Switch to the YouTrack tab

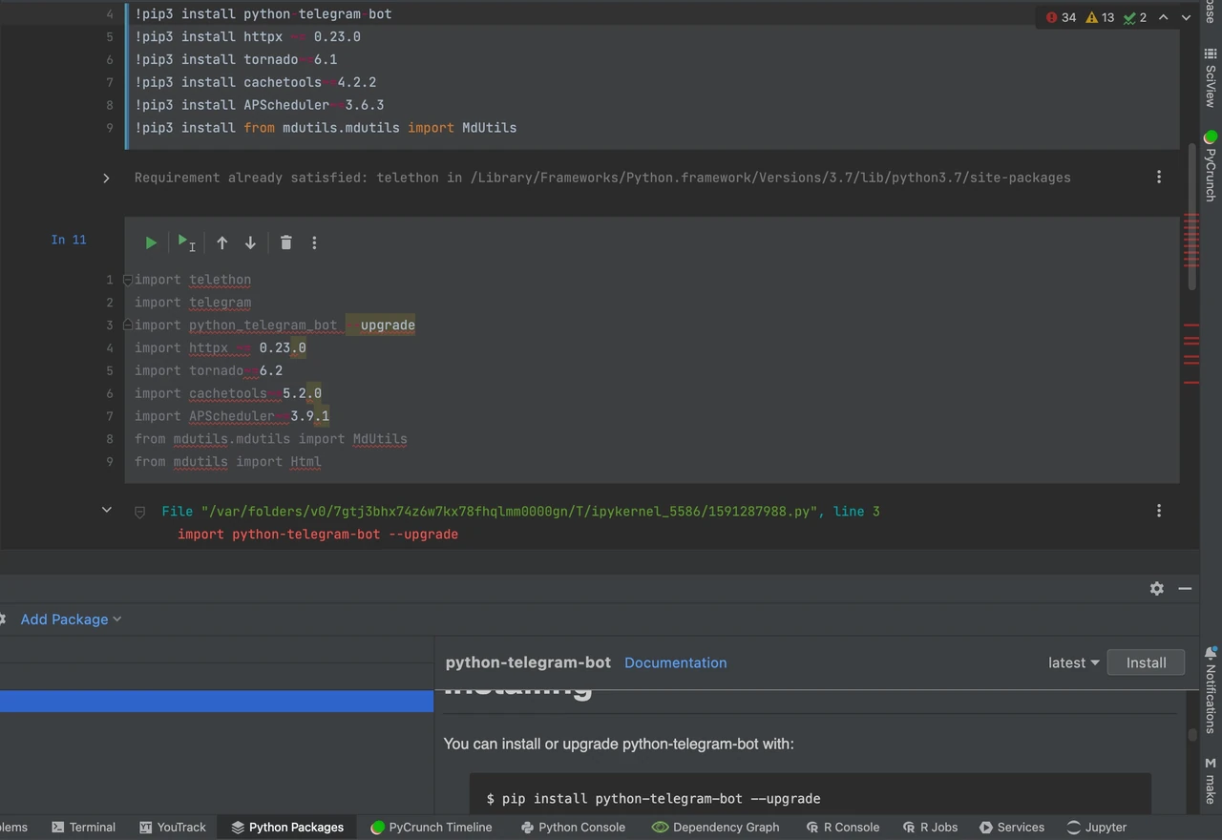[173, 828]
